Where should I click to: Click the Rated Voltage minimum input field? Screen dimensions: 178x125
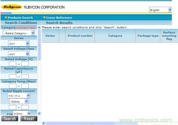(x=12, y=64)
